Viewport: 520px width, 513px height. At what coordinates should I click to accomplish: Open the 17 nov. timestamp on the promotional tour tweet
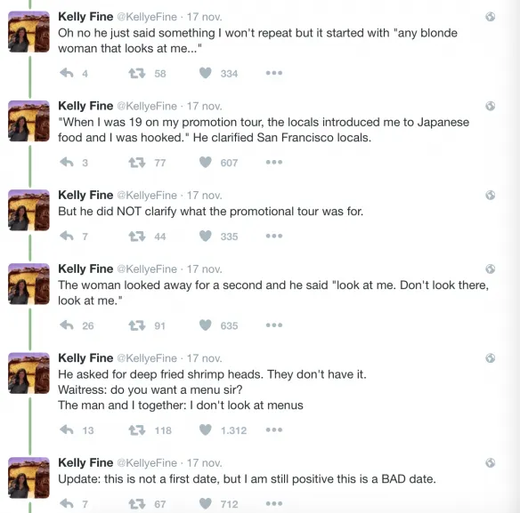[x=204, y=196]
